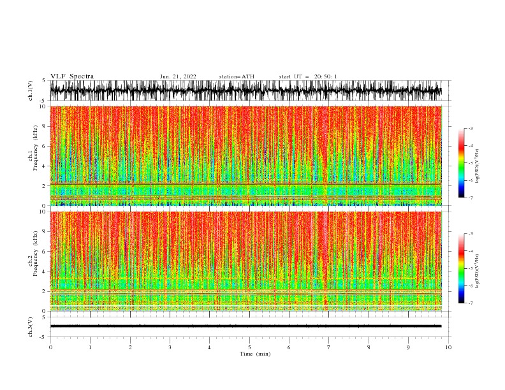Click inside the ch.2 frequency spectrogram
The image size is (505, 390).
(x=246, y=261)
